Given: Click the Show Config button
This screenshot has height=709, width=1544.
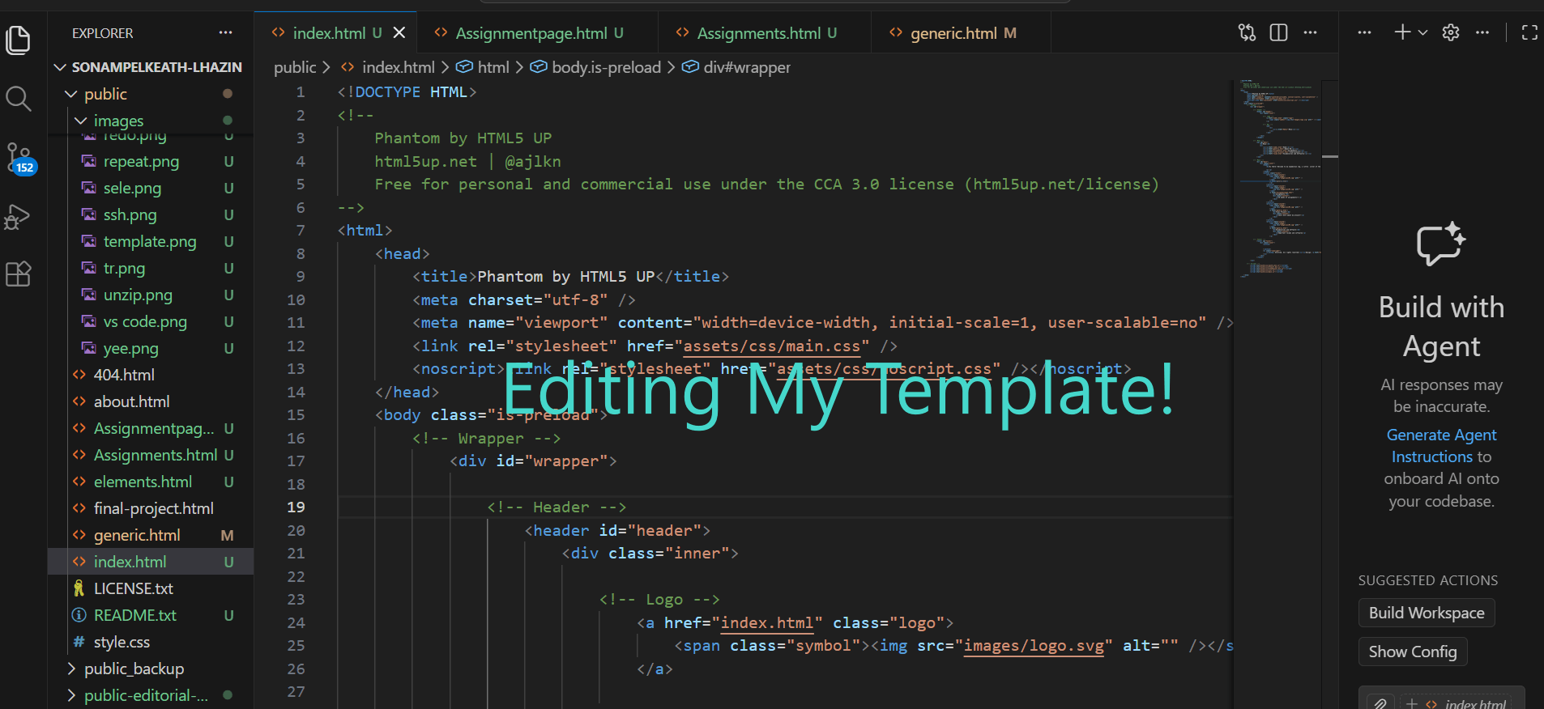Looking at the screenshot, I should click(x=1412, y=652).
